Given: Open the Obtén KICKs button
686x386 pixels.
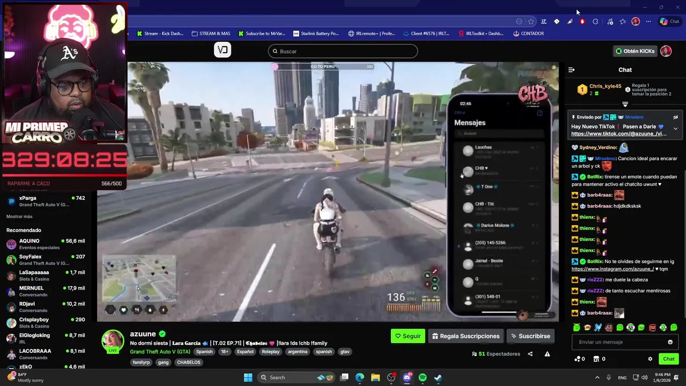Looking at the screenshot, I should (636, 51).
